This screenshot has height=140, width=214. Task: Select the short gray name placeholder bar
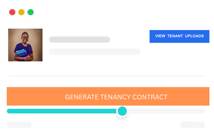79,40
